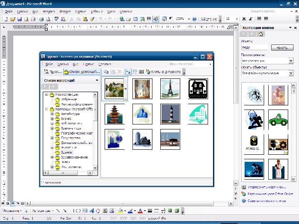299x224 pixels.
Task: Click the Искать search field containing люди
Action: [255, 47]
